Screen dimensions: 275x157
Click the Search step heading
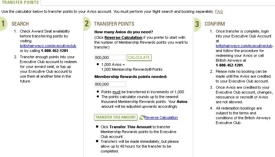(x=20, y=24)
